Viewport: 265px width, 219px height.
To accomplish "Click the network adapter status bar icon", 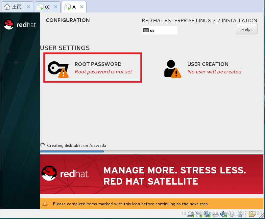I will (207, 214).
